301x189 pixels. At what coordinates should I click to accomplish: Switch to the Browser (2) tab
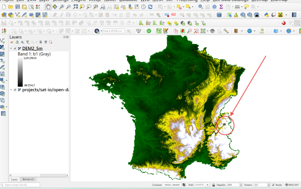point(28,179)
